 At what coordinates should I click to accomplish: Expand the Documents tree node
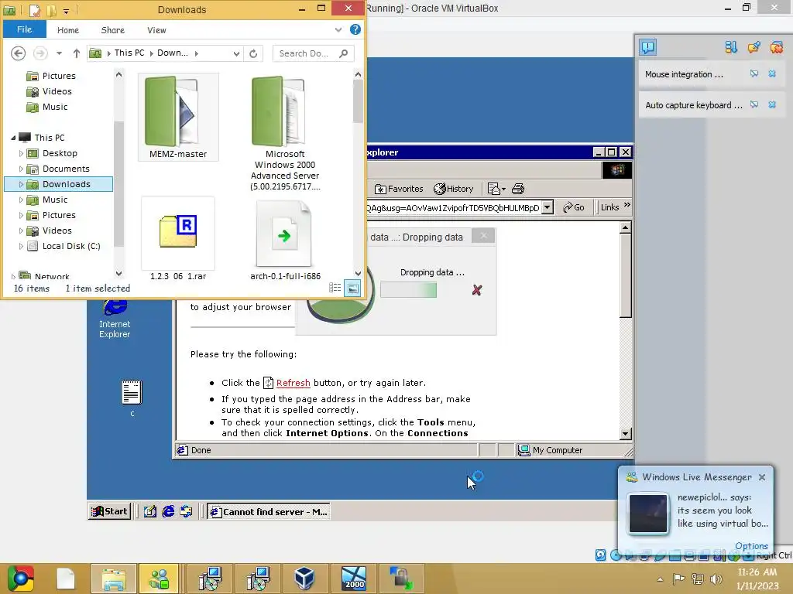(x=21, y=169)
